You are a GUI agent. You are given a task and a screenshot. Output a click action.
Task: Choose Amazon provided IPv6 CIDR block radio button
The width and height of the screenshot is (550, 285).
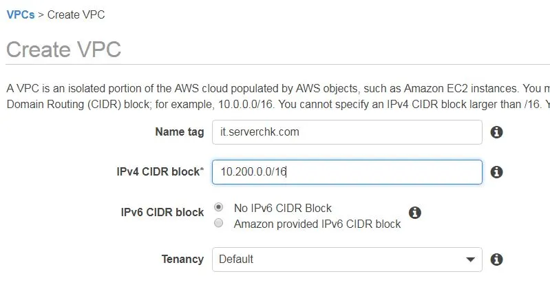point(218,223)
